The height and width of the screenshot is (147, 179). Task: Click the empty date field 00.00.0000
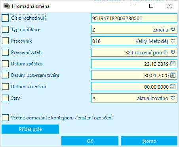[134, 87]
